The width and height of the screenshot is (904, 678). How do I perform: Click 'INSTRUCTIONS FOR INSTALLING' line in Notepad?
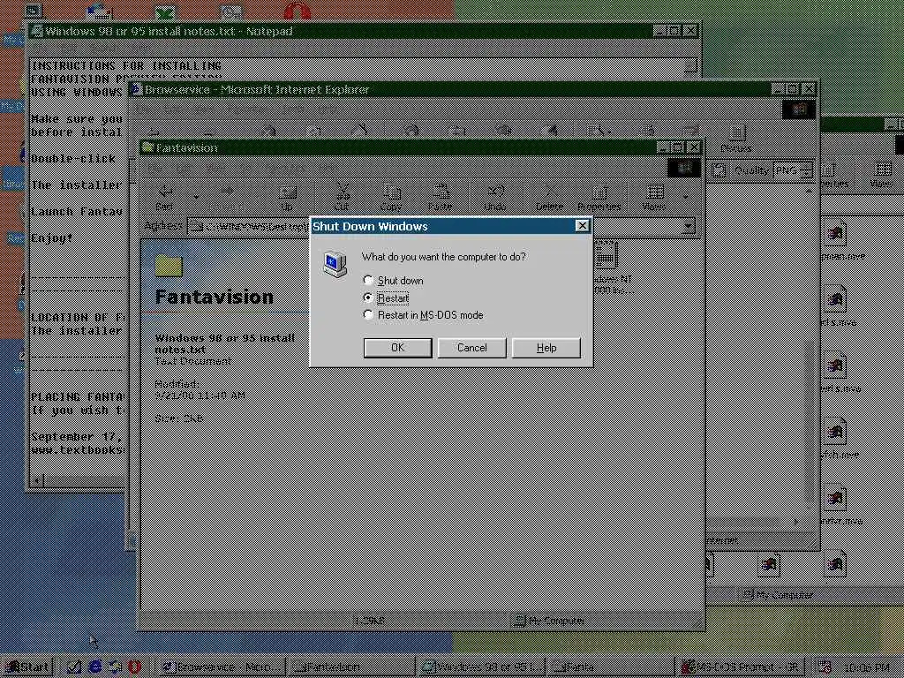126,65
